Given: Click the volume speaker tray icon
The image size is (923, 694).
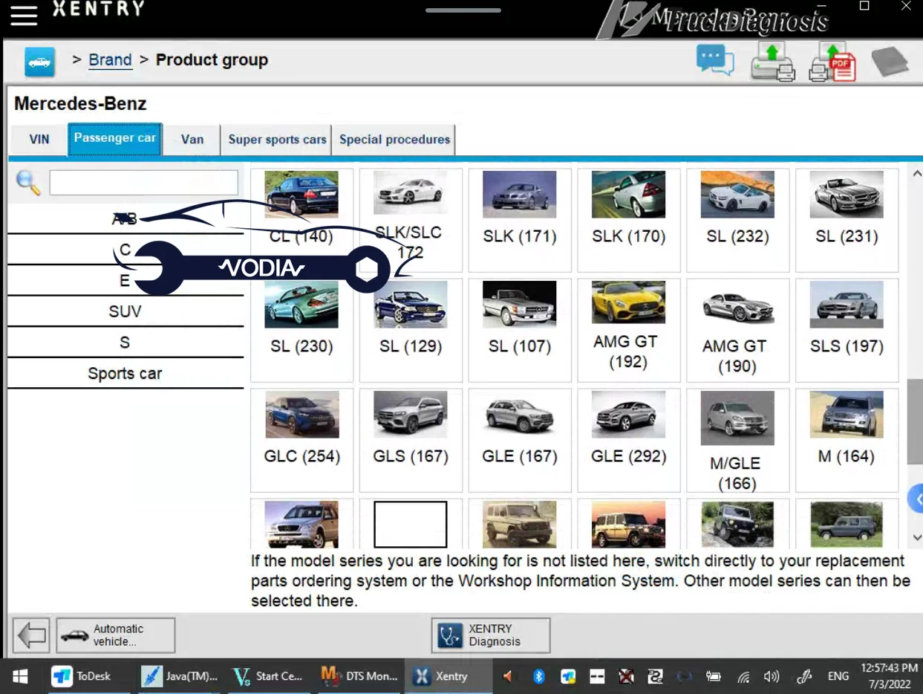Looking at the screenshot, I should [x=772, y=676].
